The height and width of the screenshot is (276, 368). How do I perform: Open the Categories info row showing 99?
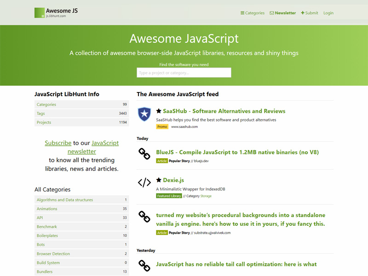click(82, 104)
